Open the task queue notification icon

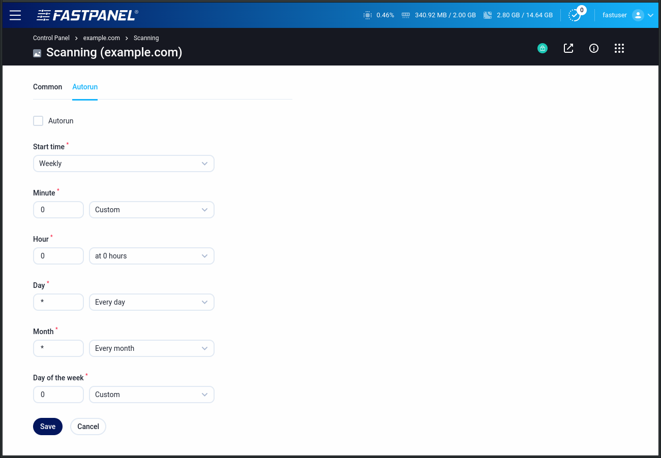(575, 15)
